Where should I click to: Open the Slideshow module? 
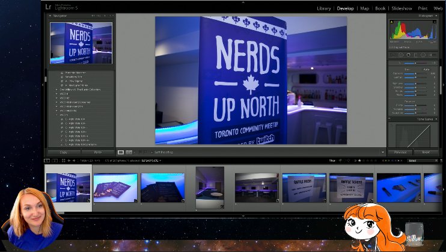point(402,8)
